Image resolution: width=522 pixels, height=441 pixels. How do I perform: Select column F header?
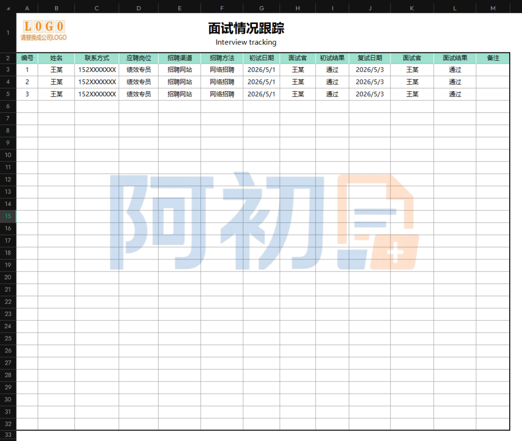[x=222, y=8]
